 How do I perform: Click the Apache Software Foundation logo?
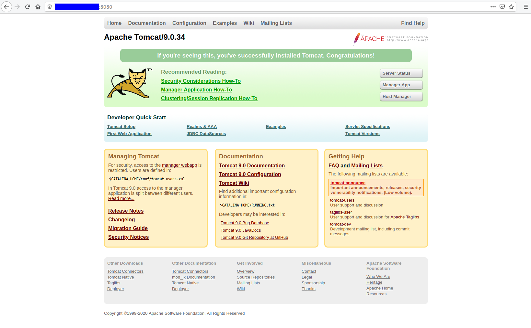click(x=391, y=39)
